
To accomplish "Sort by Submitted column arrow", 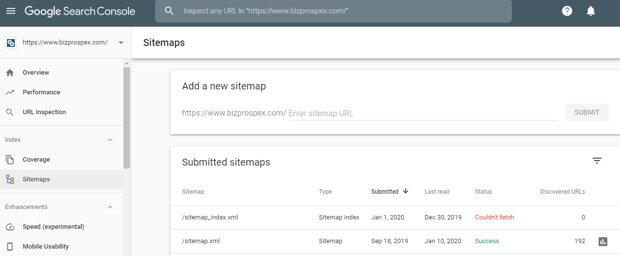I will click(x=406, y=191).
